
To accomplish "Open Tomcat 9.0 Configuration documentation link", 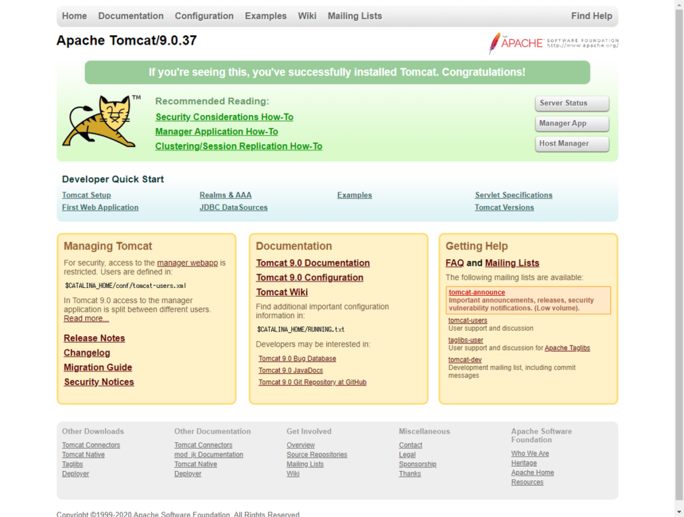I will click(309, 278).
